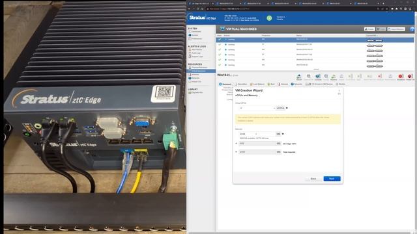Click the Back button in wizard
The image size is (417, 234).
313,179
